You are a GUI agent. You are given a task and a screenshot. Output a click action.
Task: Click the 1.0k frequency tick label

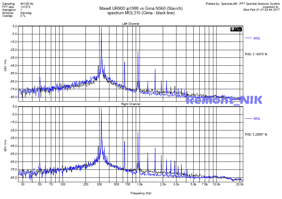click(x=140, y=184)
